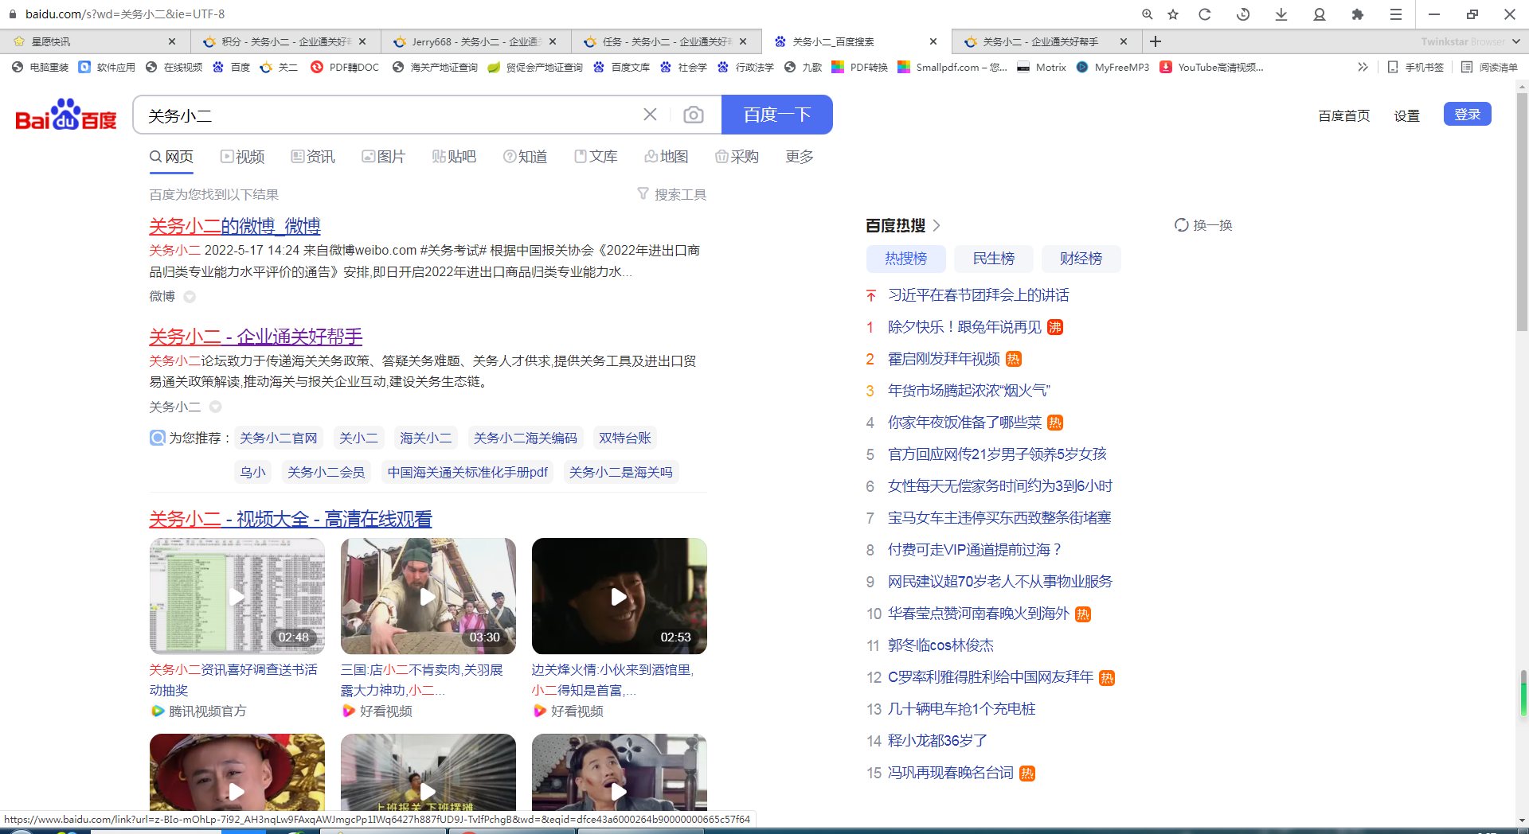
Task: Select the 热搜榜 ranking tab
Action: click(905, 259)
